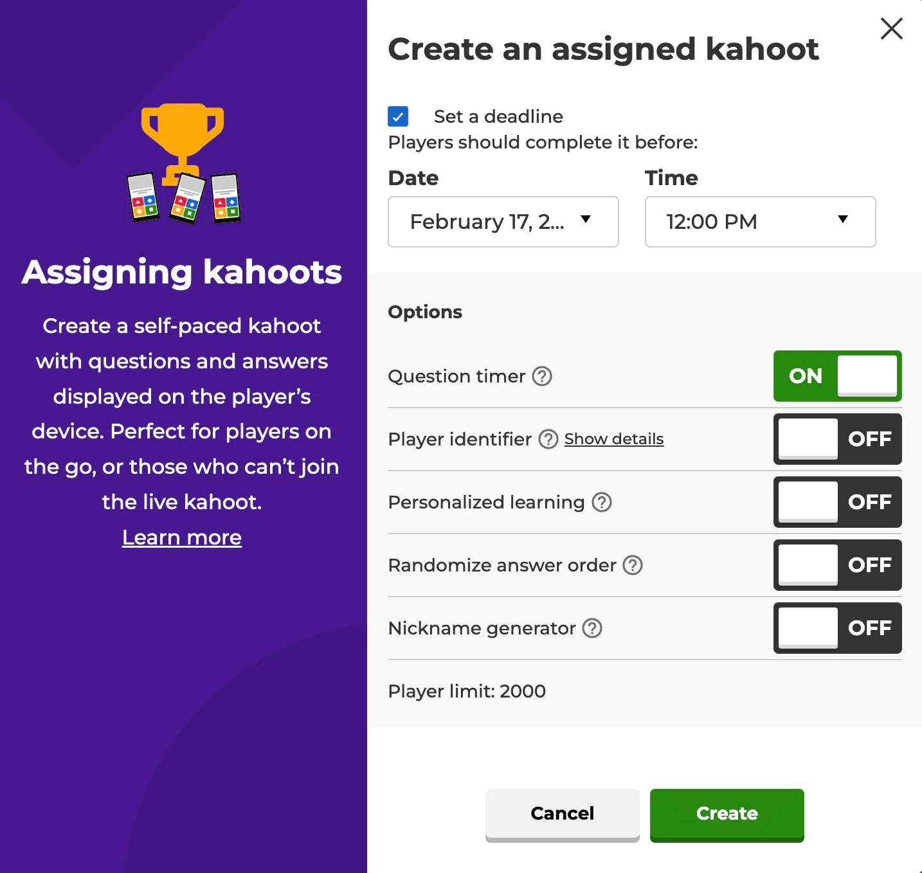The width and height of the screenshot is (922, 873).
Task: Click the Randomize answer order help icon
Action: point(633,565)
